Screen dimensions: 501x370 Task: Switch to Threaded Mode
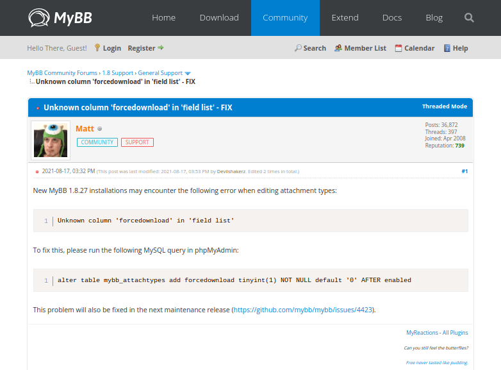point(445,106)
